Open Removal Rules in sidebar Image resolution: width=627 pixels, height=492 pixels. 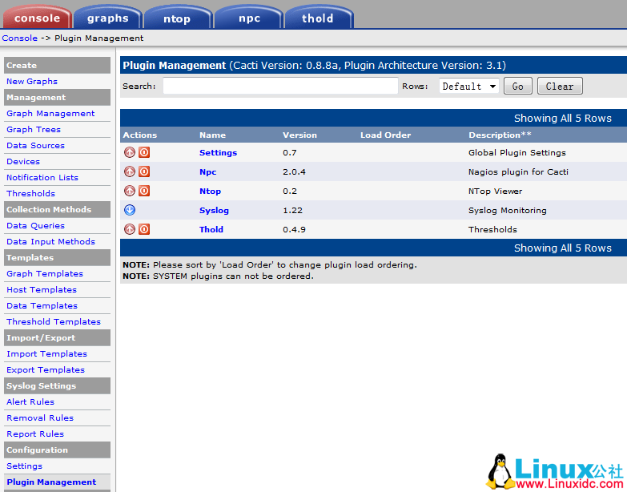tap(40, 417)
